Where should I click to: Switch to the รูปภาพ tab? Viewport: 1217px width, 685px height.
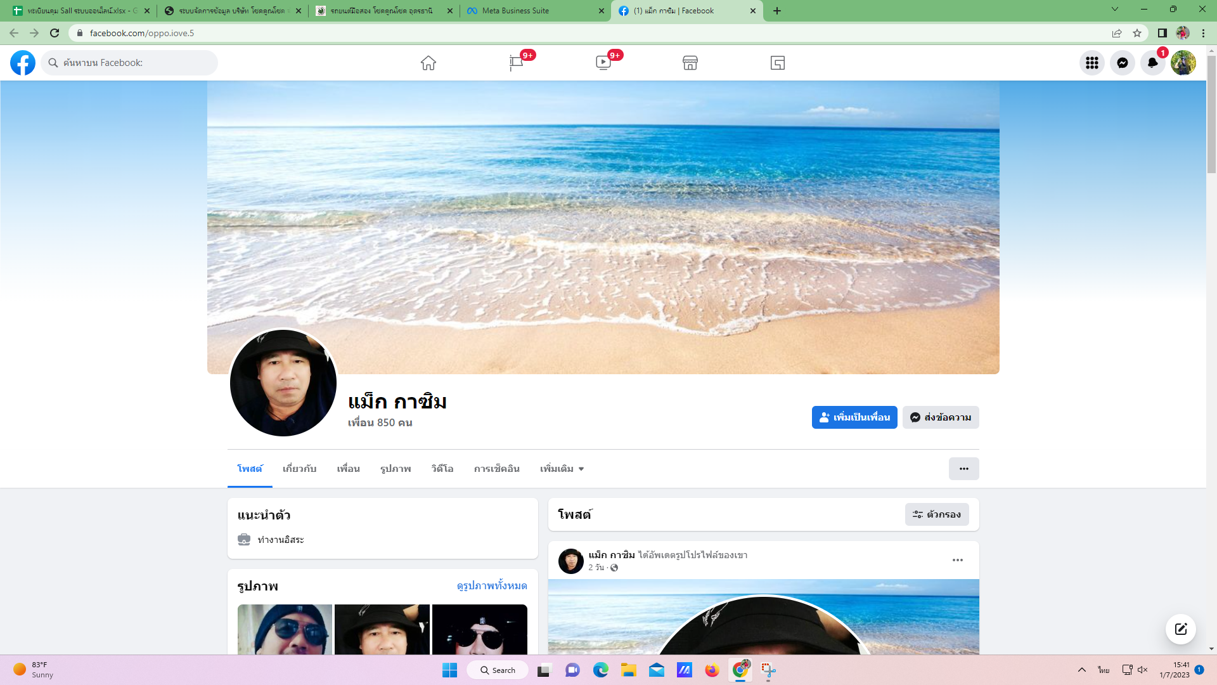click(x=396, y=469)
